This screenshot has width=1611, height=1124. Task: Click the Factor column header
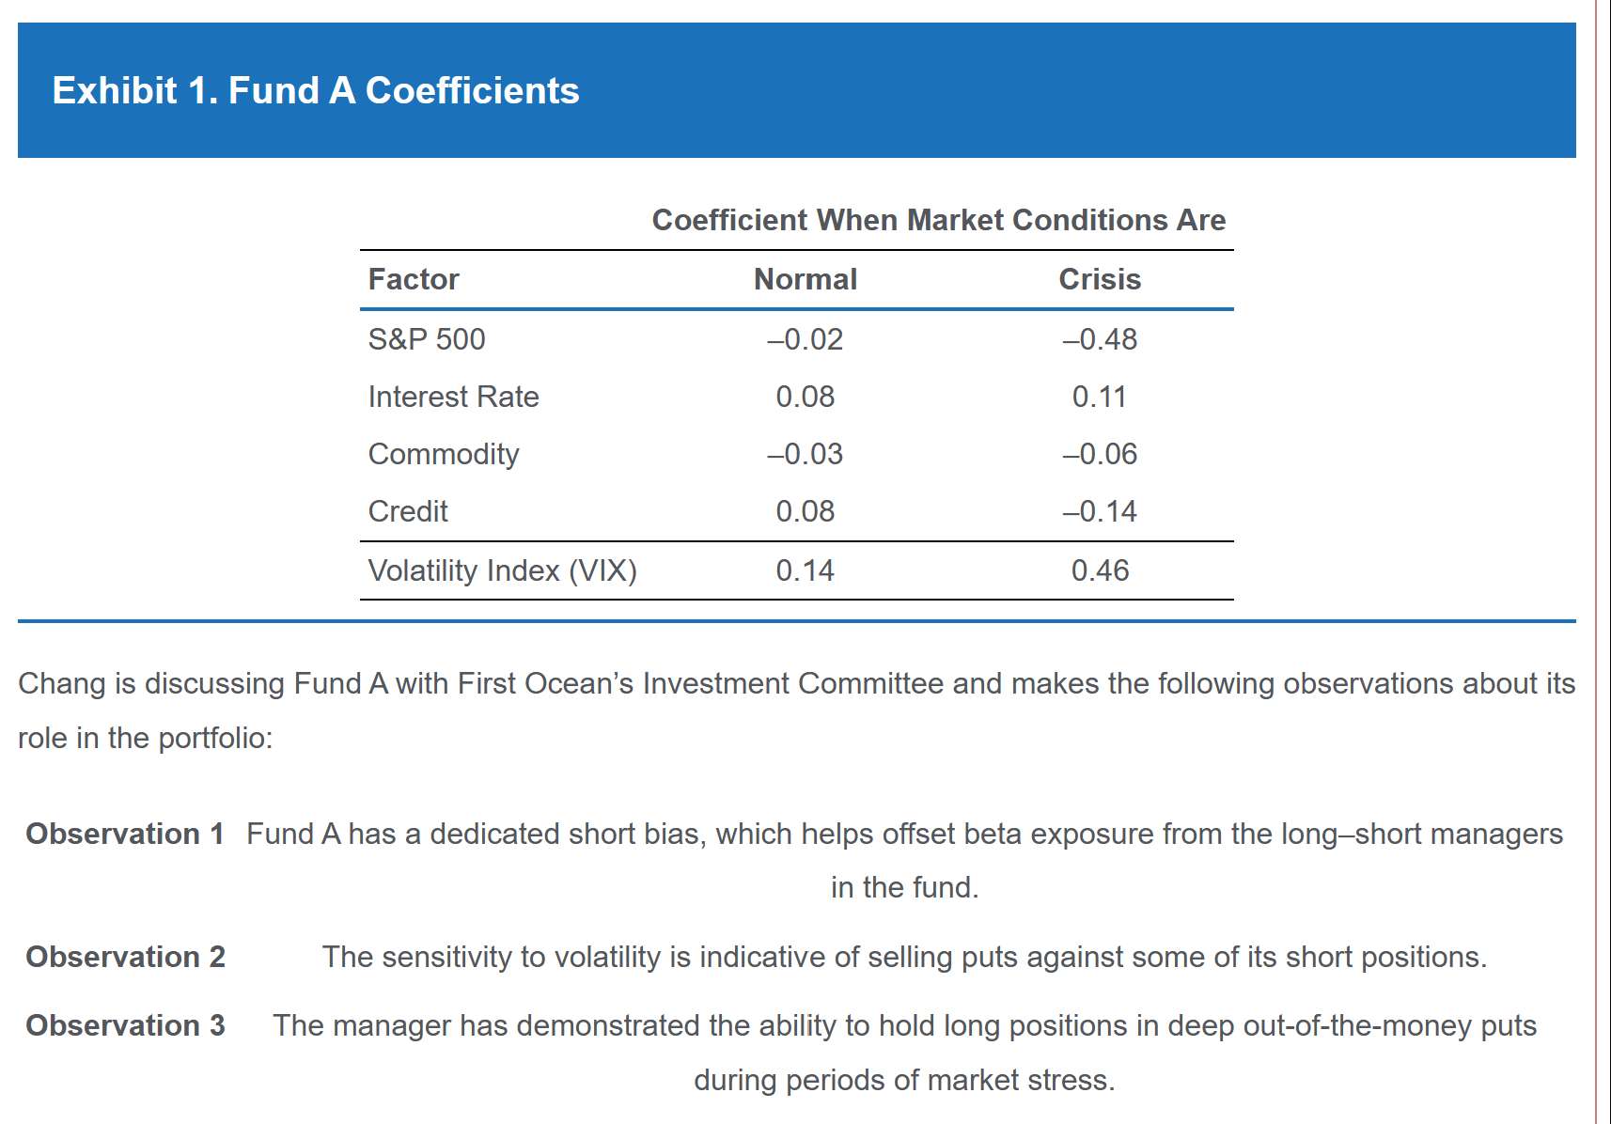pos(414,279)
